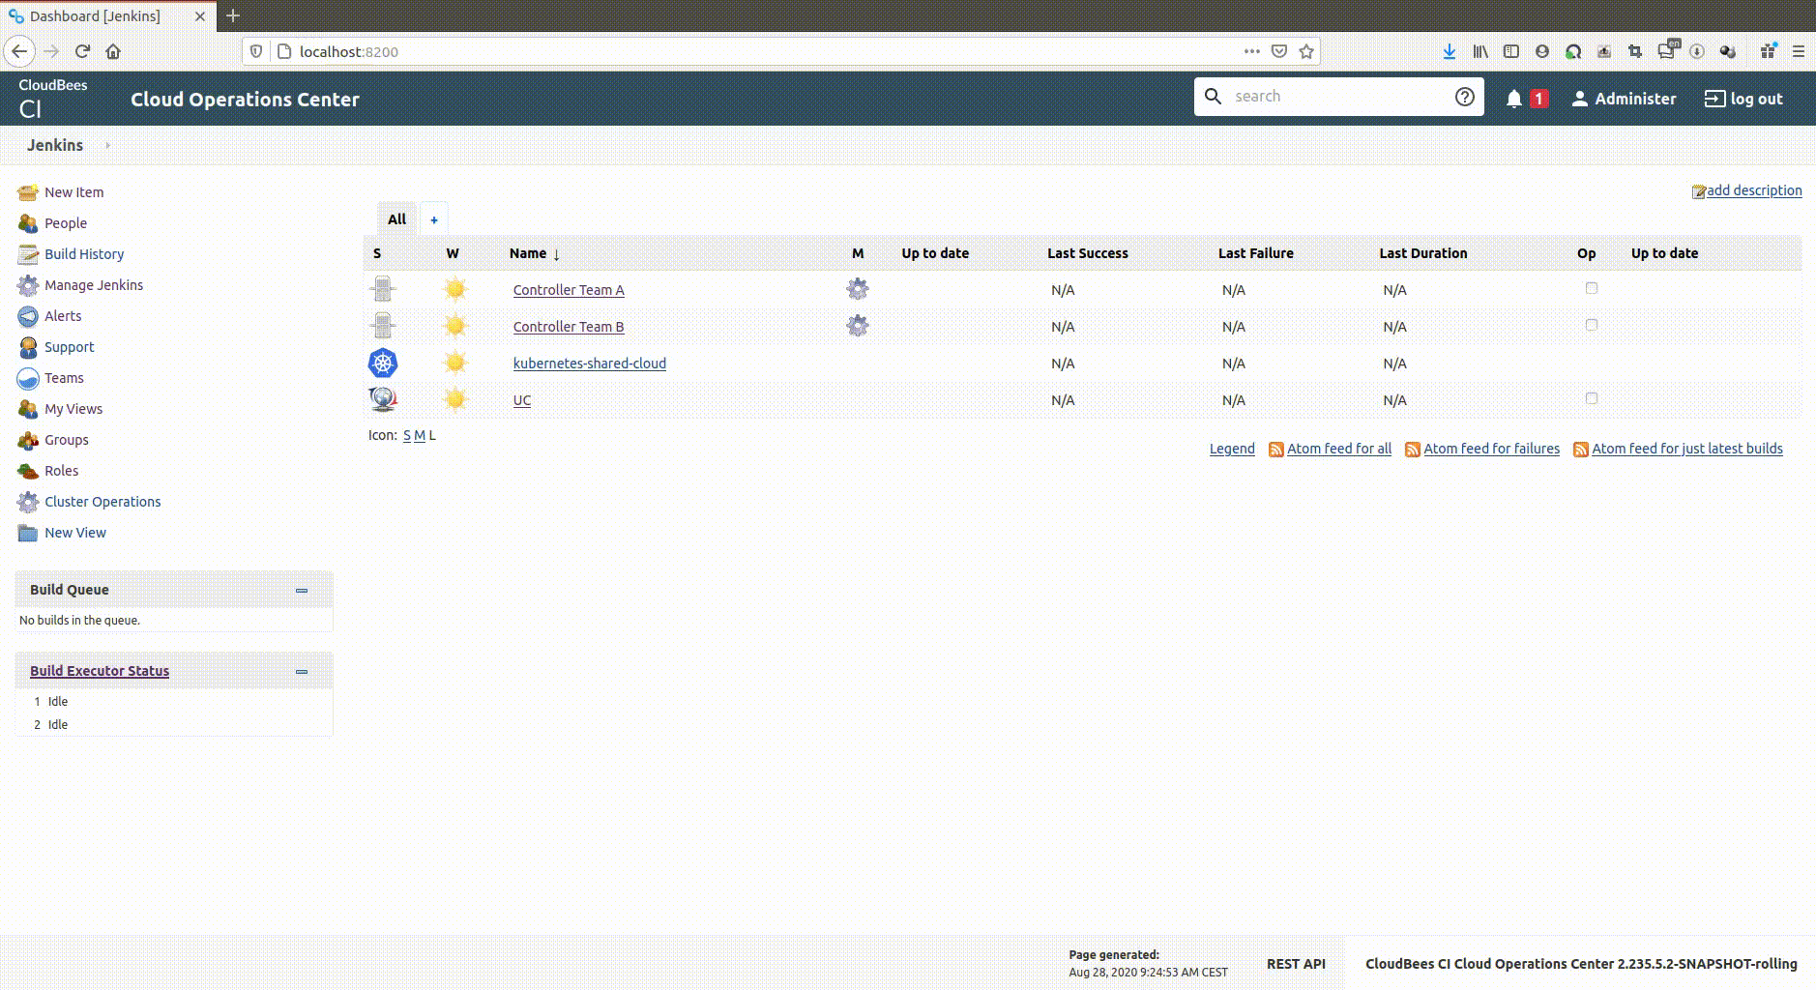Select medium icon size M

(x=420, y=436)
